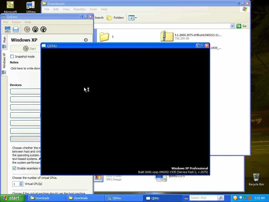Decrease Virtual CPU count with down arrow
This screenshot has width=269, height=202.
(x=21, y=185)
